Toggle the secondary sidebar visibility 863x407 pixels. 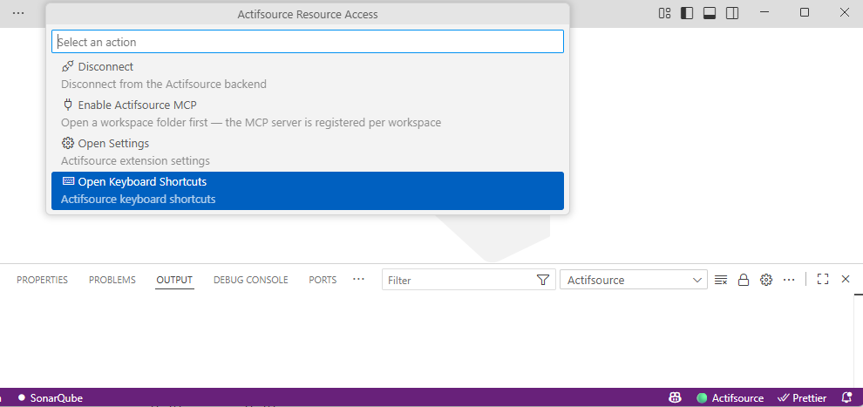click(732, 13)
